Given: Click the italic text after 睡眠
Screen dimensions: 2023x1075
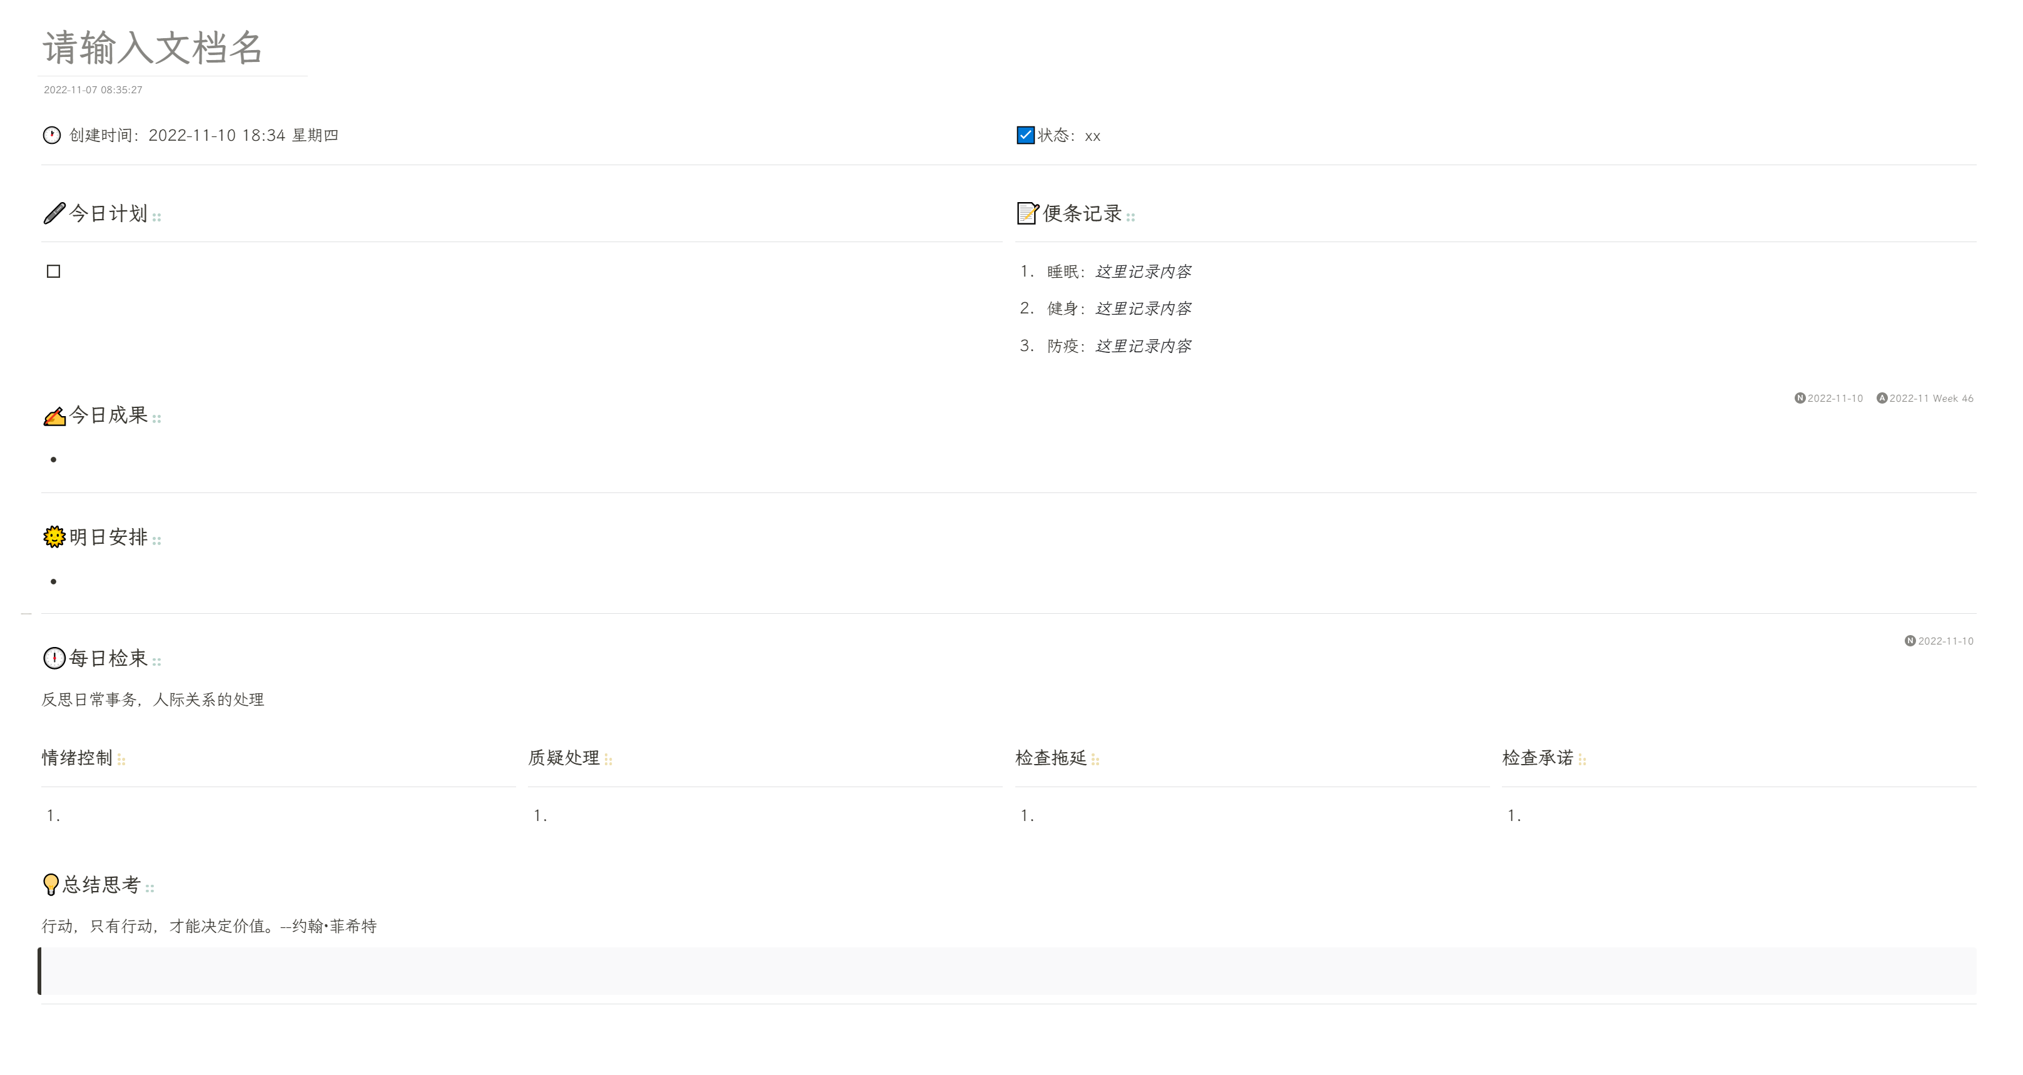Looking at the screenshot, I should (1143, 272).
